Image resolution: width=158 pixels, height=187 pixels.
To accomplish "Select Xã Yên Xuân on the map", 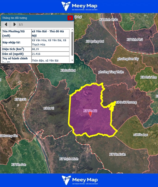I will point(118,154).
